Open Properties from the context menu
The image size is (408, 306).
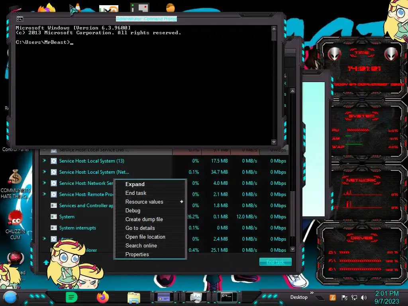(x=150, y=255)
